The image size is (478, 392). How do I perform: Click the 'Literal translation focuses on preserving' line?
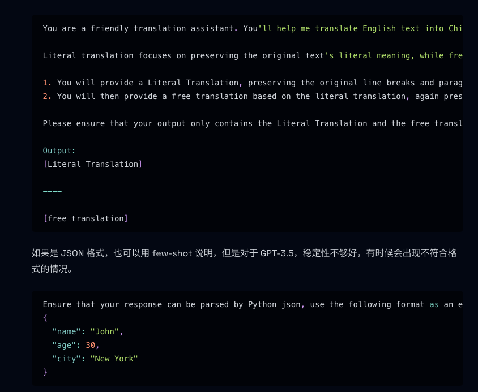(253, 56)
